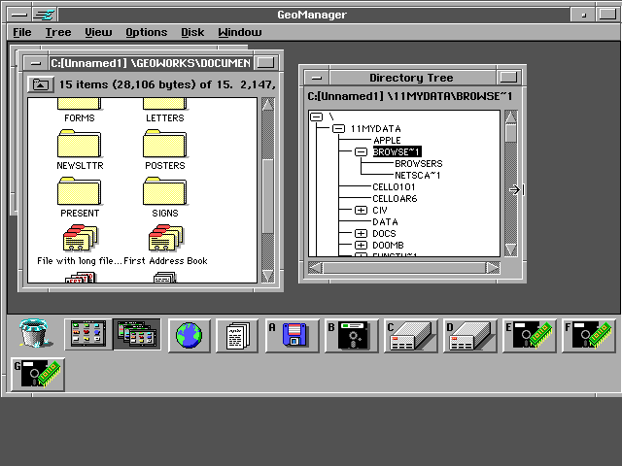Expand the DOCS tree node

coord(361,233)
